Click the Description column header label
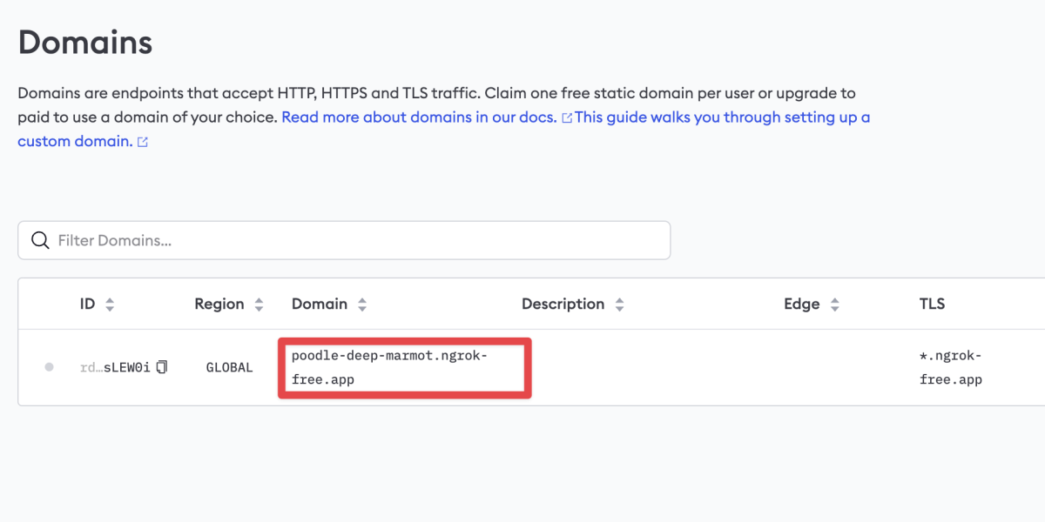 tap(563, 304)
